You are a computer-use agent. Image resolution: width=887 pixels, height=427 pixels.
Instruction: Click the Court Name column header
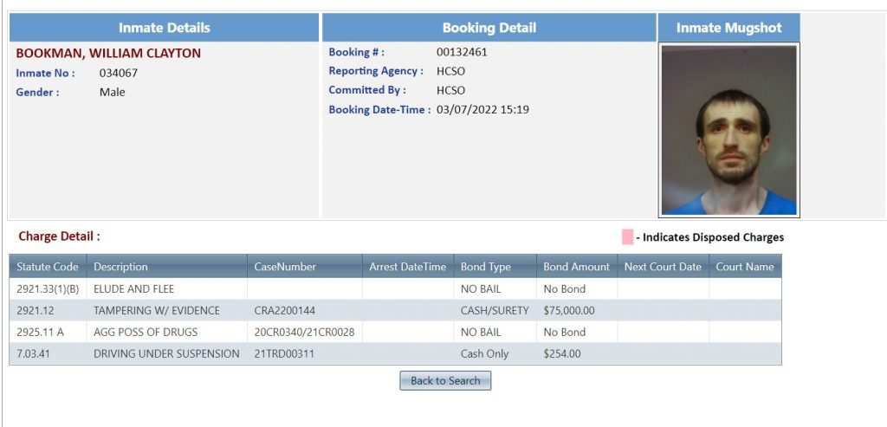745,267
